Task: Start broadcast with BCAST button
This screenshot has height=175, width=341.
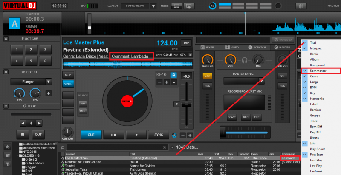Action: pos(232,117)
